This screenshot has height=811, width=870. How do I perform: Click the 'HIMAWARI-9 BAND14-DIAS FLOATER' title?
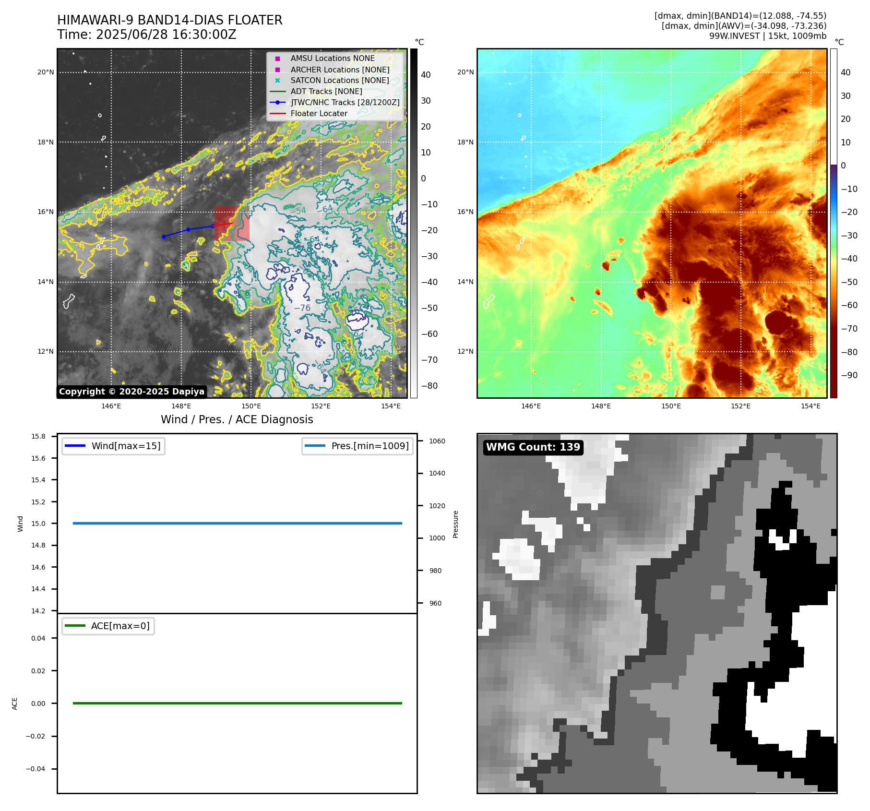tap(170, 20)
